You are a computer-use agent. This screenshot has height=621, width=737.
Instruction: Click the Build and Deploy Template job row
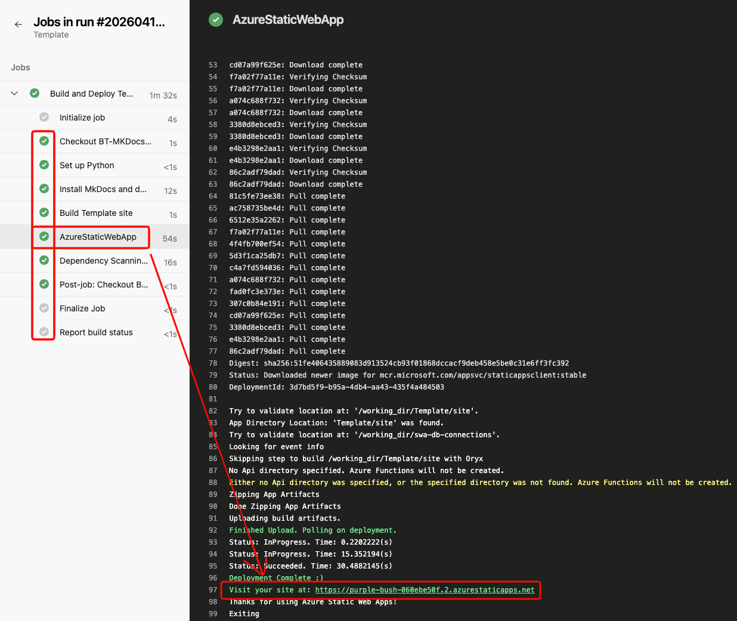pyautogui.click(x=91, y=94)
